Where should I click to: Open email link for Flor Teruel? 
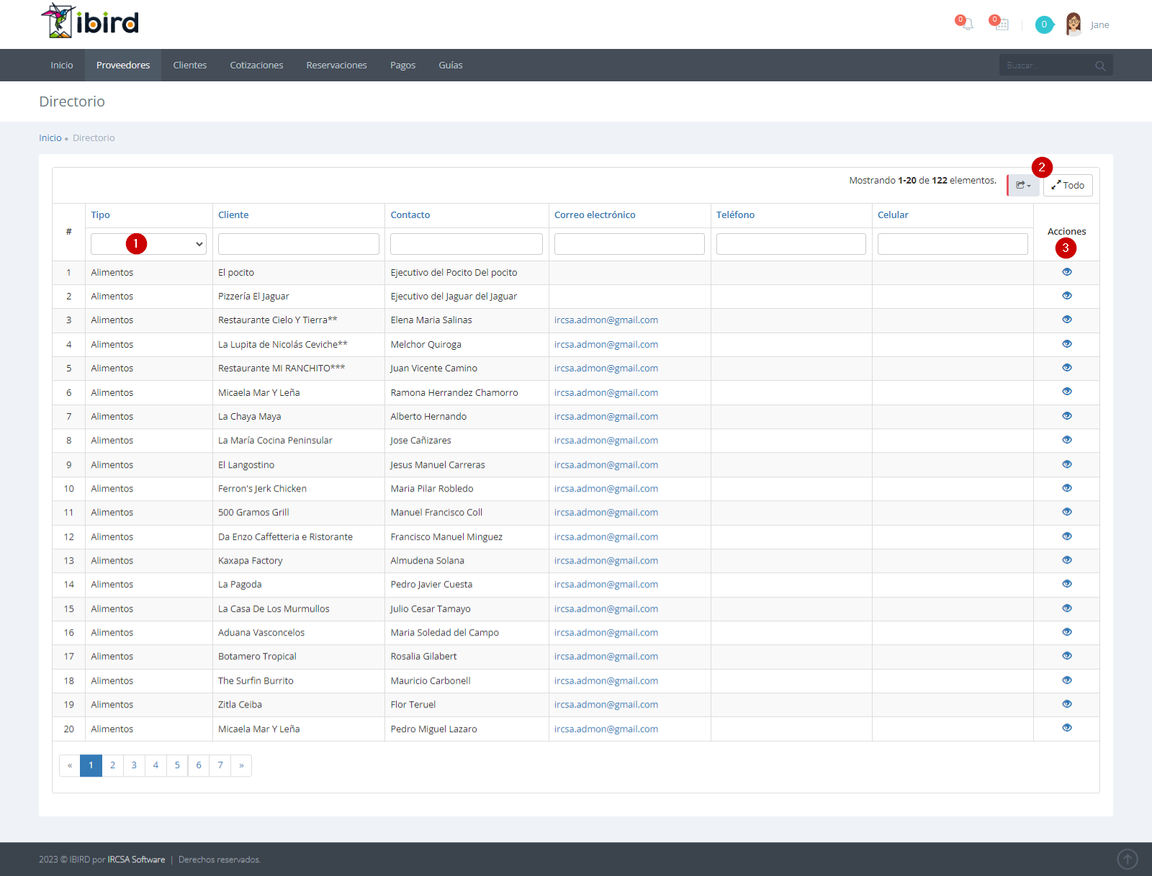click(606, 705)
